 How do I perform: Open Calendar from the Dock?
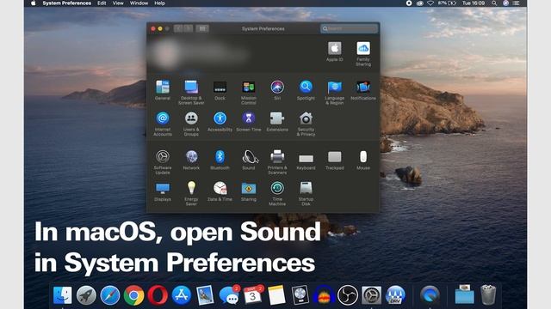coord(252,295)
